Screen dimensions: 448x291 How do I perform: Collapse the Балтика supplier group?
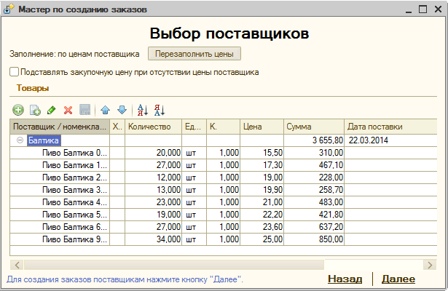(20, 140)
